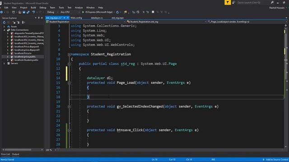Click Add to Source Control
Screen dimensions: 289x162
coord(275,160)
